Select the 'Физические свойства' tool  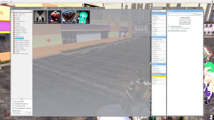[x=159, y=60]
